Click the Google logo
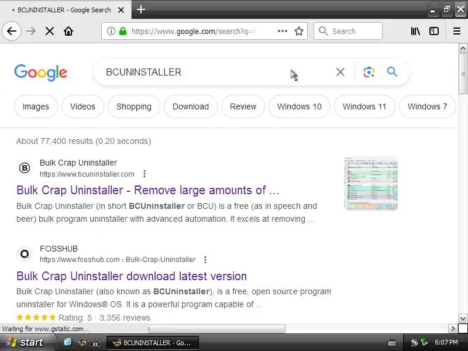This screenshot has height=351, width=468. pos(40,73)
